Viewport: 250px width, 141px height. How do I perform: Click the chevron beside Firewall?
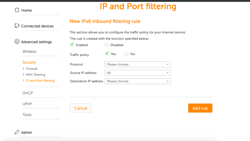pos(24,69)
